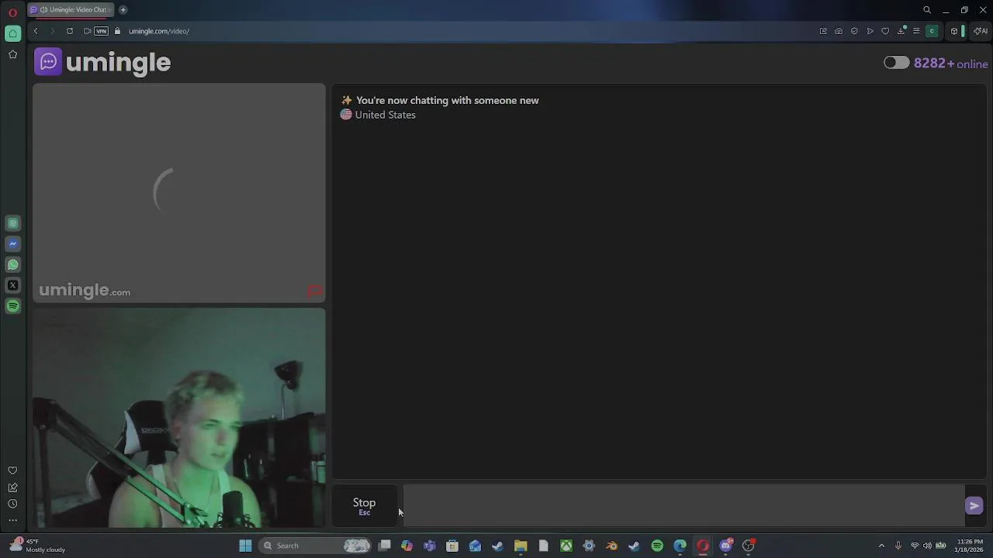Open Task View on taskbar

[x=384, y=546]
